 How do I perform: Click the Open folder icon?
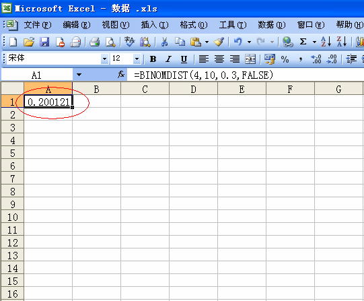click(29, 42)
